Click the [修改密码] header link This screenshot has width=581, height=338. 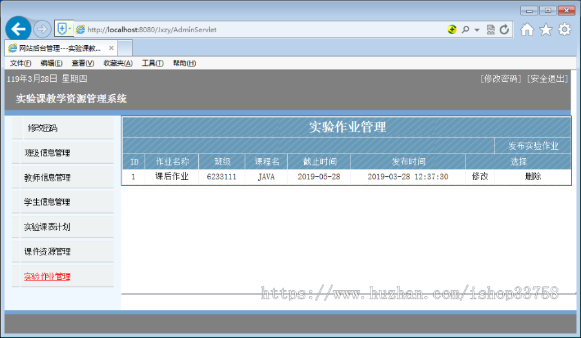pyautogui.click(x=501, y=79)
